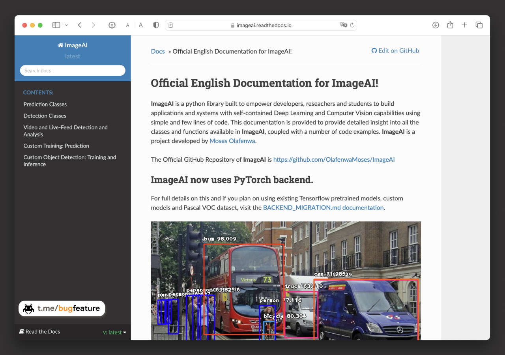Click the detection example street image

286,280
